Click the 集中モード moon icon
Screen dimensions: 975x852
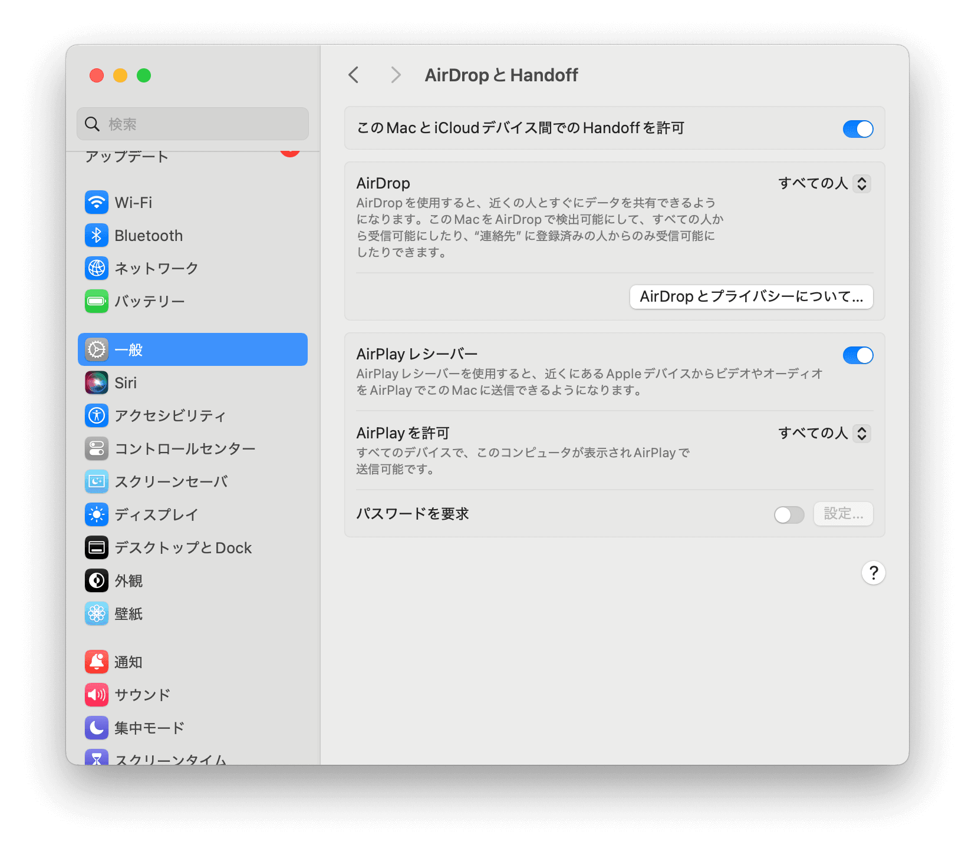tap(97, 728)
